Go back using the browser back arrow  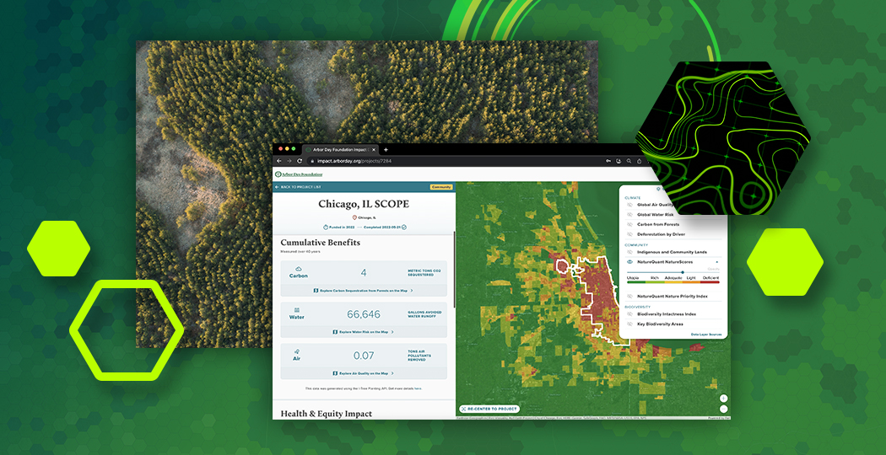coord(278,161)
